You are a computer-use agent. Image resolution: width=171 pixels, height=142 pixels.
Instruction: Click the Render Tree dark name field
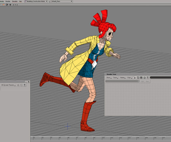[161, 77]
